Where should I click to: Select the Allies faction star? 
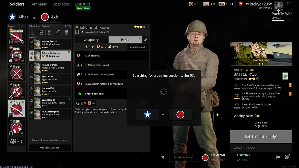tap(12, 17)
